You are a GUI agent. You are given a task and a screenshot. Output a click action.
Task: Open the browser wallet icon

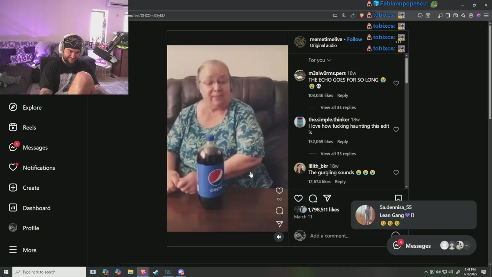click(455, 15)
